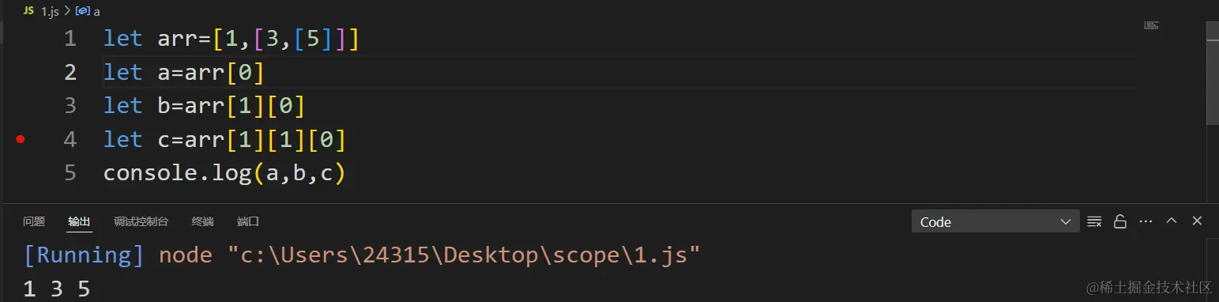Image resolution: width=1219 pixels, height=302 pixels.
Task: Click the JS file icon in breadcrumb
Action: tap(29, 12)
